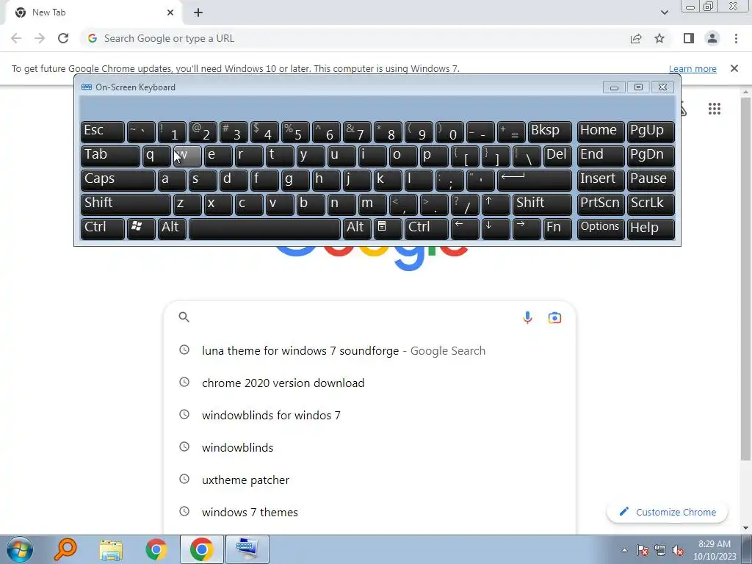Open the taskbar clock showing 8:29 AM
Viewport: 752px width, 564px height.
pos(715,550)
